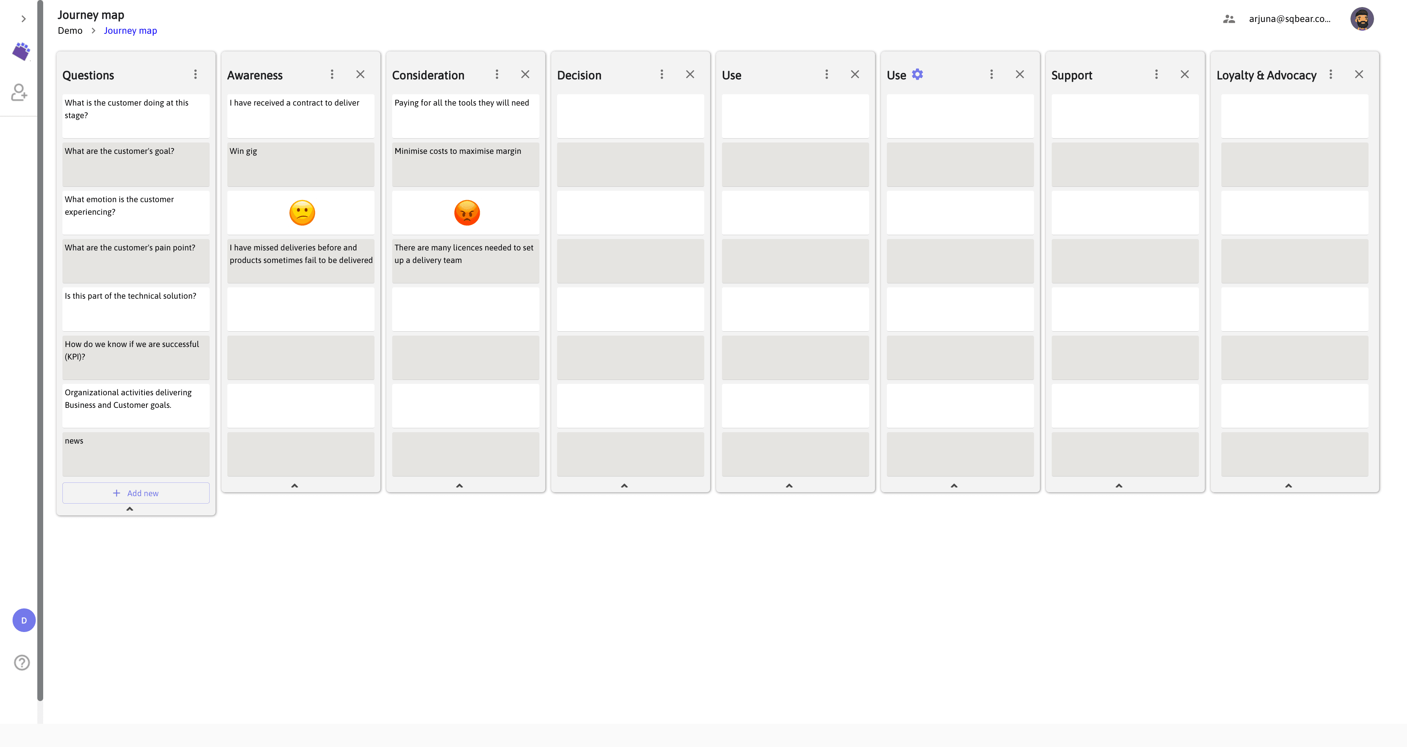This screenshot has height=747, width=1407.
Task: Remove the Consideration column with X
Action: click(525, 74)
